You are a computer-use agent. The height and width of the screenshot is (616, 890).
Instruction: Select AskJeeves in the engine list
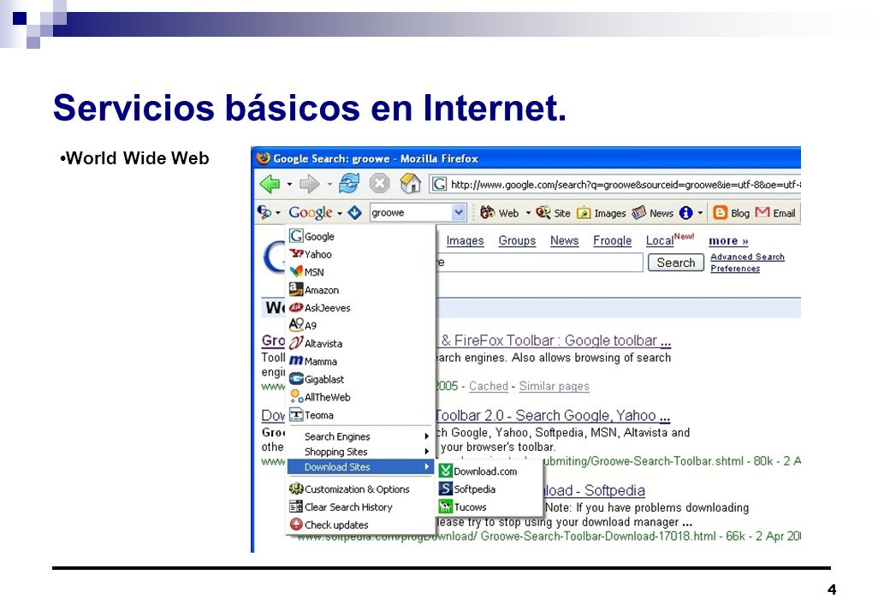[361, 308]
